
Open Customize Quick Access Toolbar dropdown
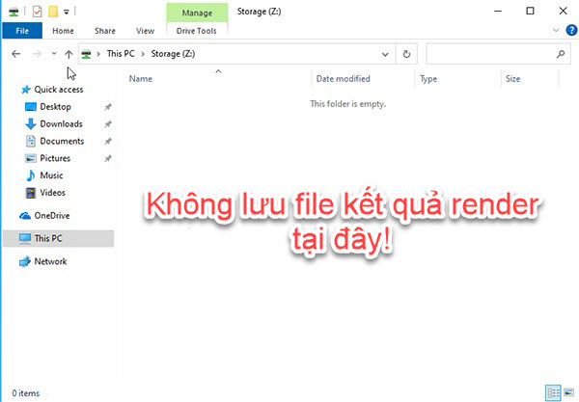(69, 12)
